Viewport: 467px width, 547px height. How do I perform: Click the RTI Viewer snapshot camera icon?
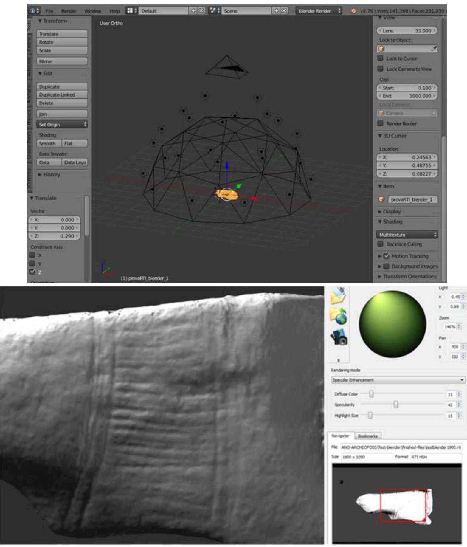(x=339, y=337)
